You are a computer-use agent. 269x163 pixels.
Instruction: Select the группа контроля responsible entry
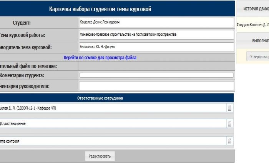point(111,141)
